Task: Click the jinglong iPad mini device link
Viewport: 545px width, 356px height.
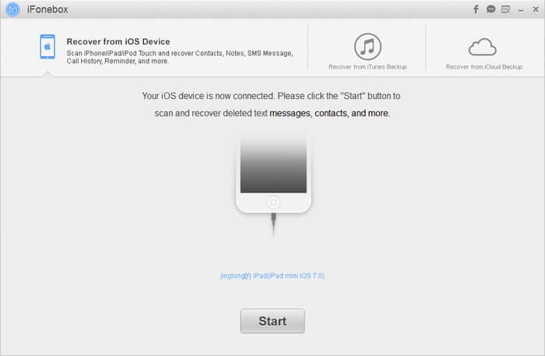Action: 272,276
